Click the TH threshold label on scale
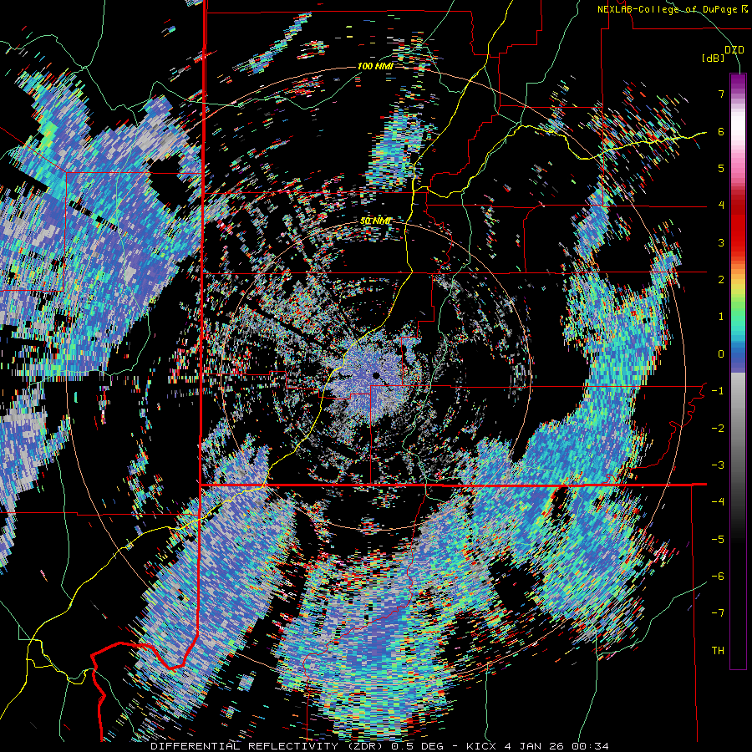The width and height of the screenshot is (752, 752). tap(718, 651)
